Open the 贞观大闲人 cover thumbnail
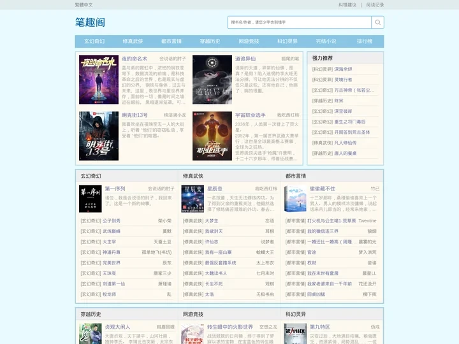The width and height of the screenshot is (459, 344). (x=91, y=334)
